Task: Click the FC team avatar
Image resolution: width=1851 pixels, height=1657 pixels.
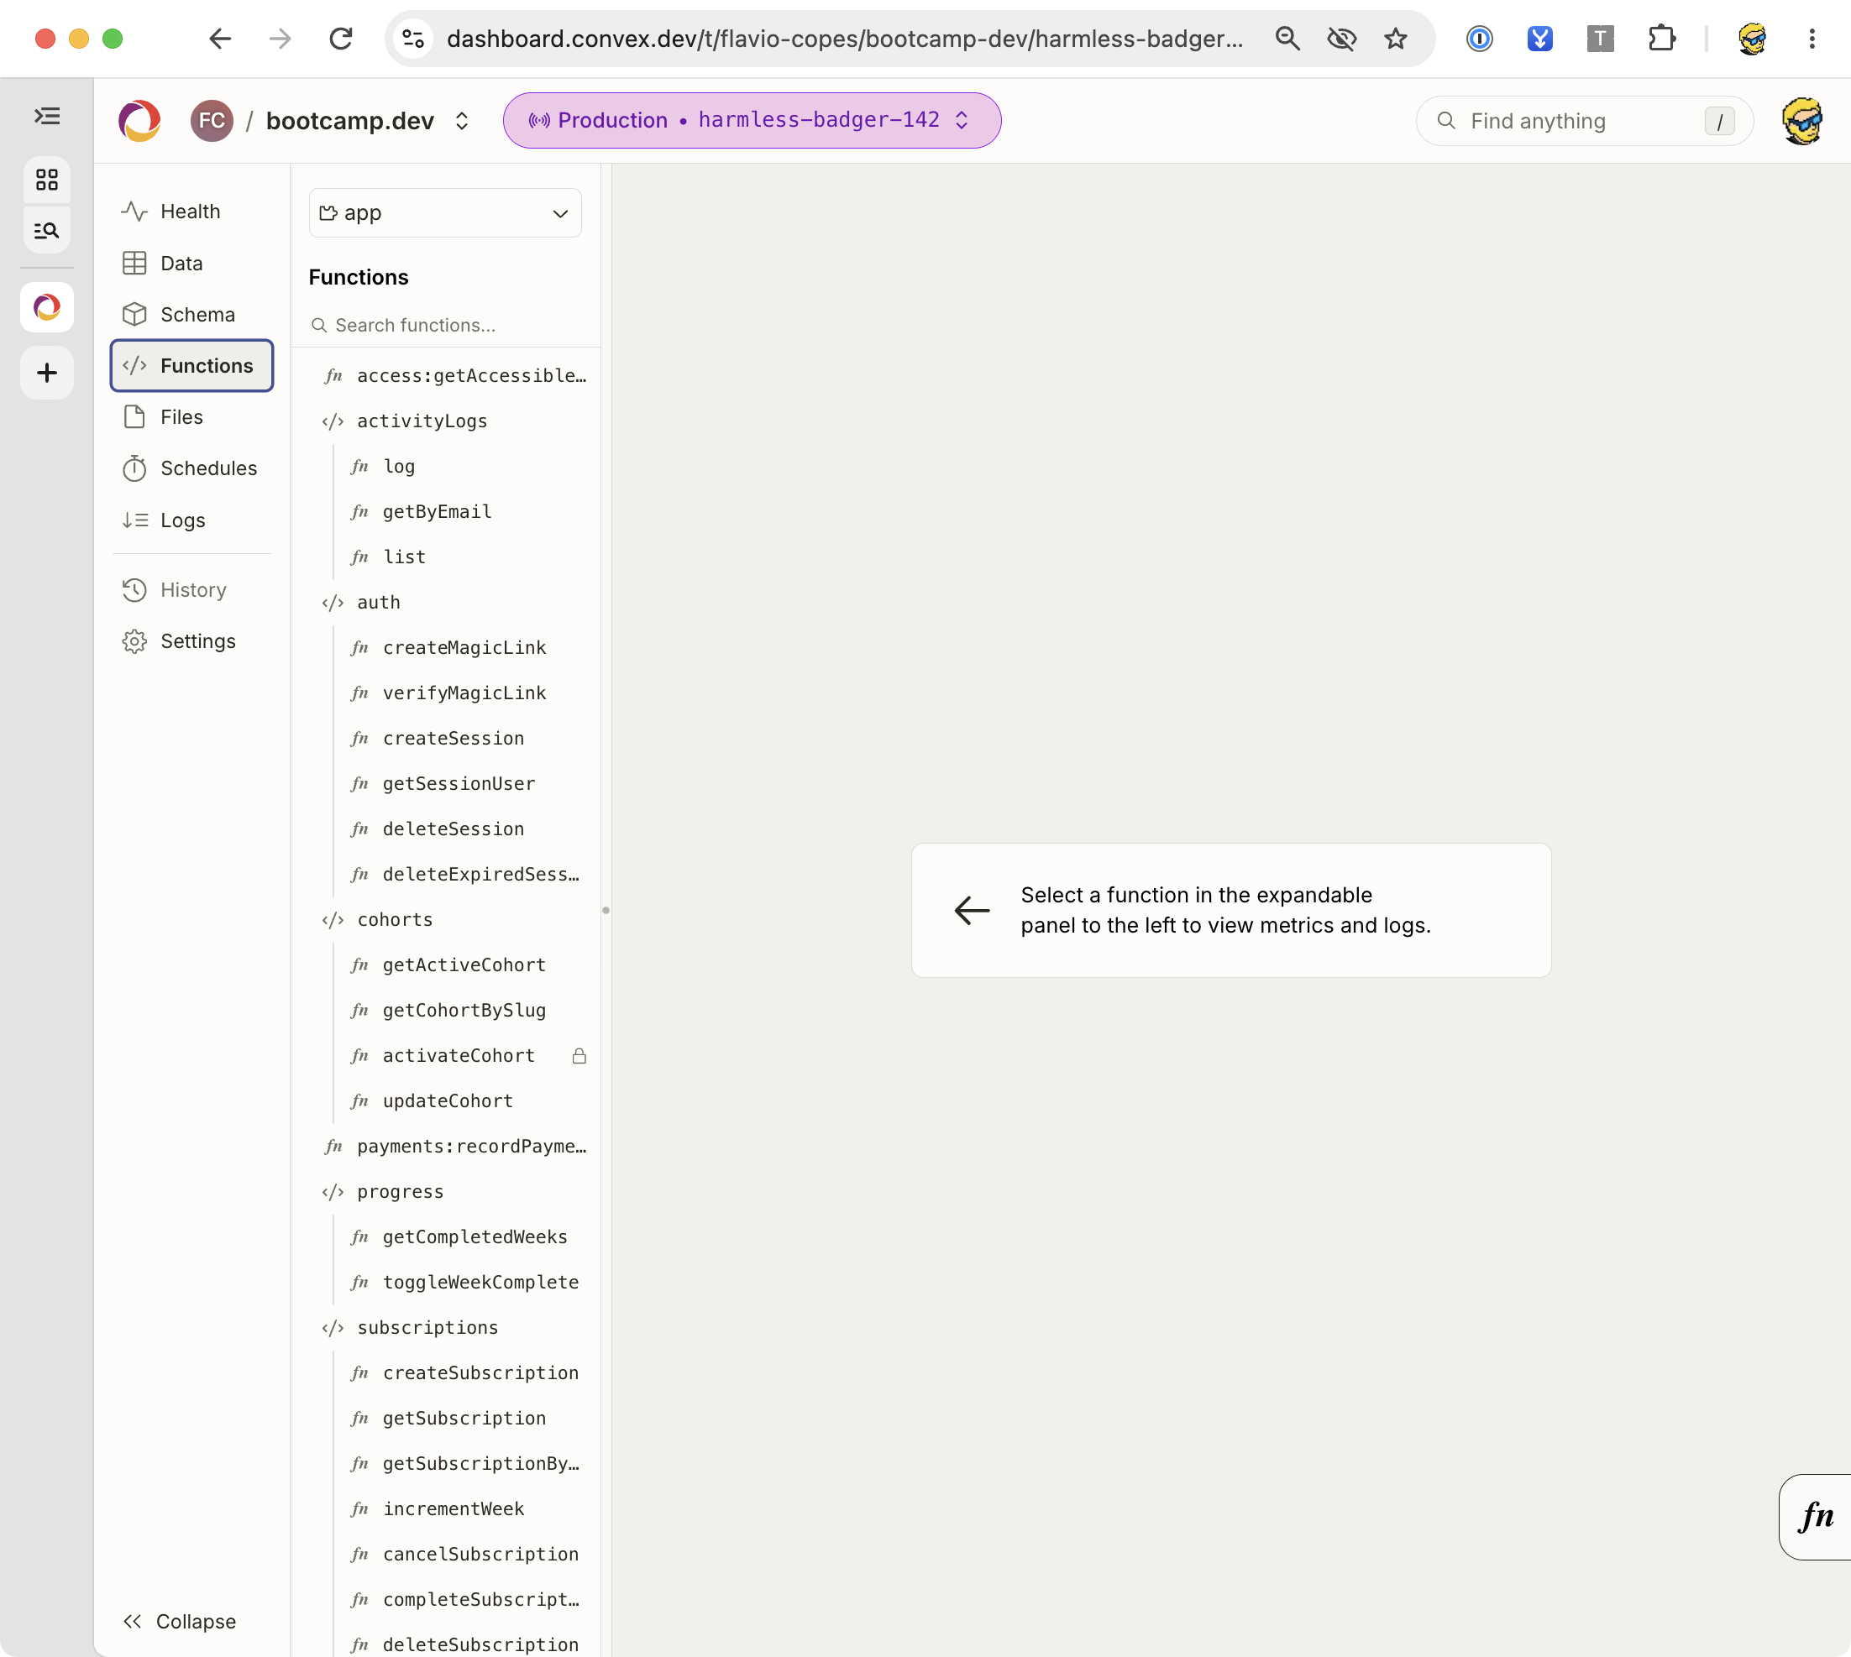Action: tap(212, 120)
